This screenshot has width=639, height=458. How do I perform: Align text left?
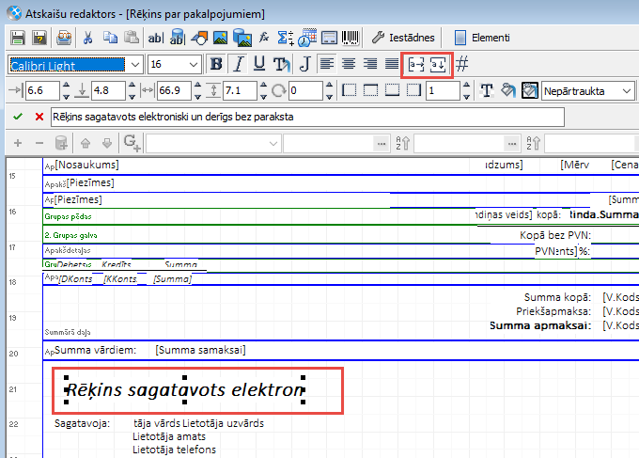[326, 64]
